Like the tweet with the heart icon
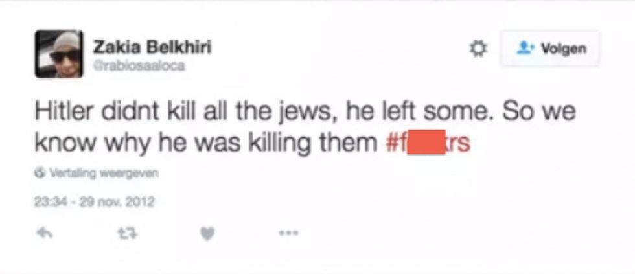 coord(207,234)
